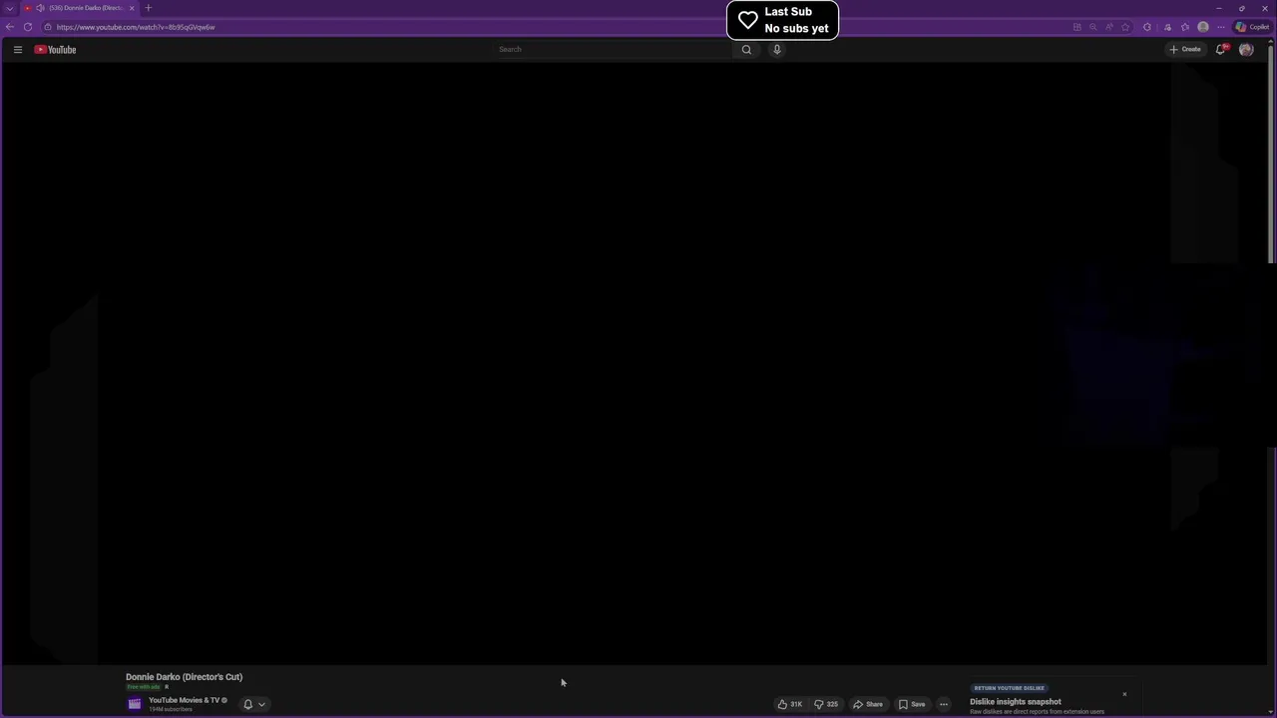Click the browser address bar URL
Image resolution: width=1277 pixels, height=718 pixels.
pos(136,27)
